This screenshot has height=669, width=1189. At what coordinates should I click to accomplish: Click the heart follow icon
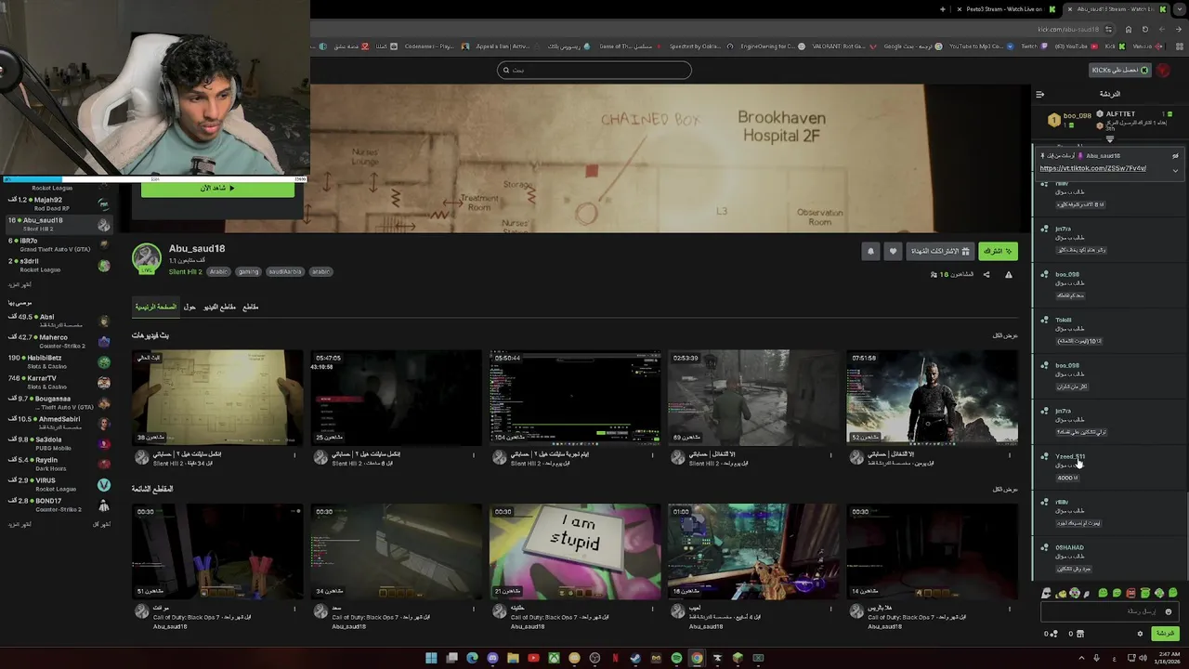pos(893,251)
